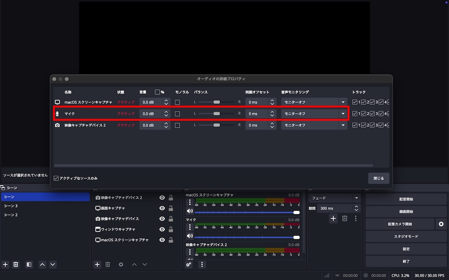Hide the macOS スクリーンキャプチャ source in Sources list
Viewport: 449px width, 280px height.
click(x=162, y=240)
